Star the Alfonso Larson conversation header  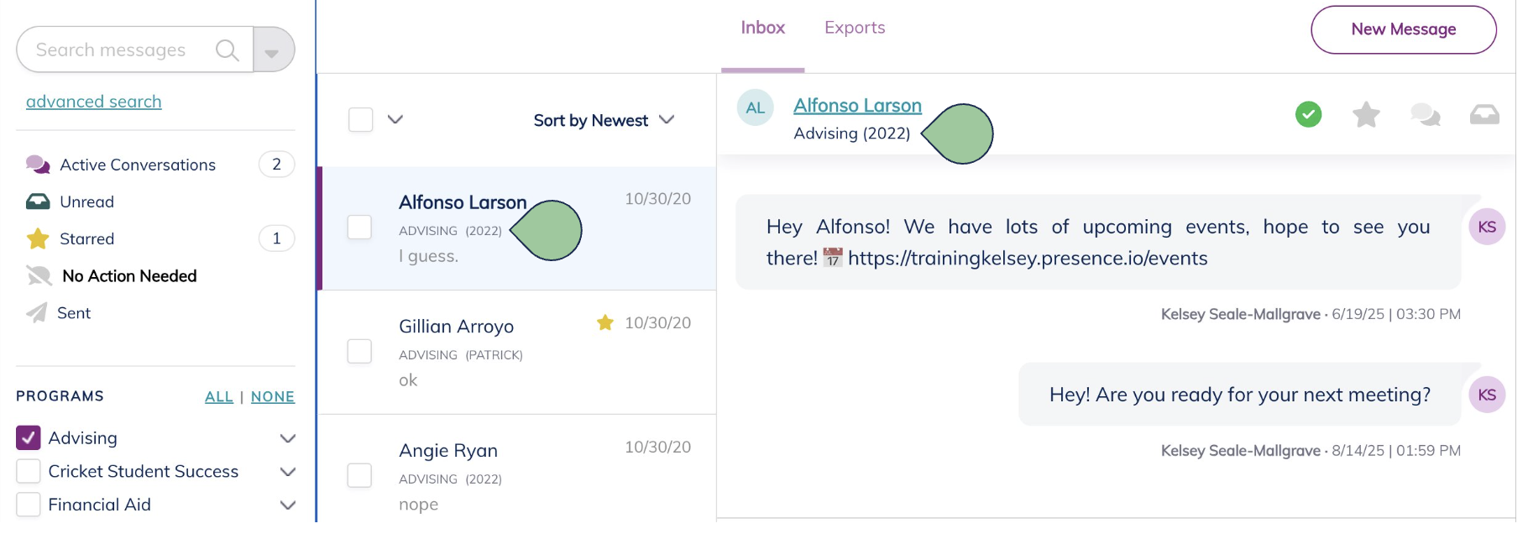click(1366, 114)
